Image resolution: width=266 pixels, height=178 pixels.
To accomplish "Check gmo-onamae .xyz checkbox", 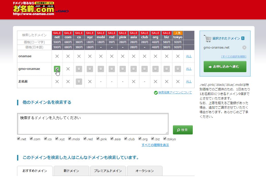I will [90, 69].
